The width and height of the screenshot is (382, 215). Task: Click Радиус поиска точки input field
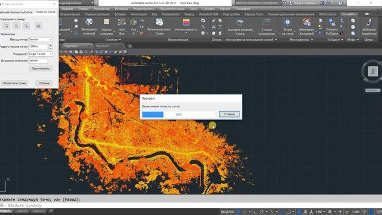(x=38, y=47)
